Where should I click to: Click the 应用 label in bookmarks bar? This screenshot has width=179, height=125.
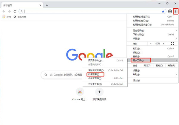coord(9,17)
